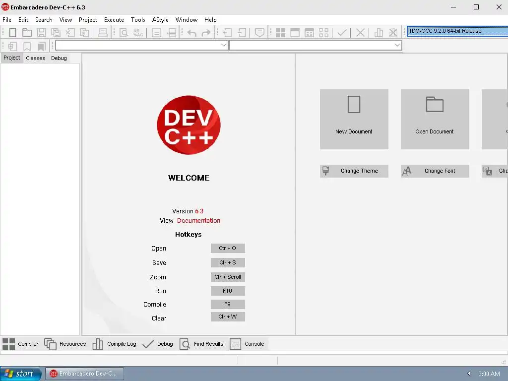Click the Save floppy-disk toolbar icon
The height and width of the screenshot is (381, 508).
point(41,32)
